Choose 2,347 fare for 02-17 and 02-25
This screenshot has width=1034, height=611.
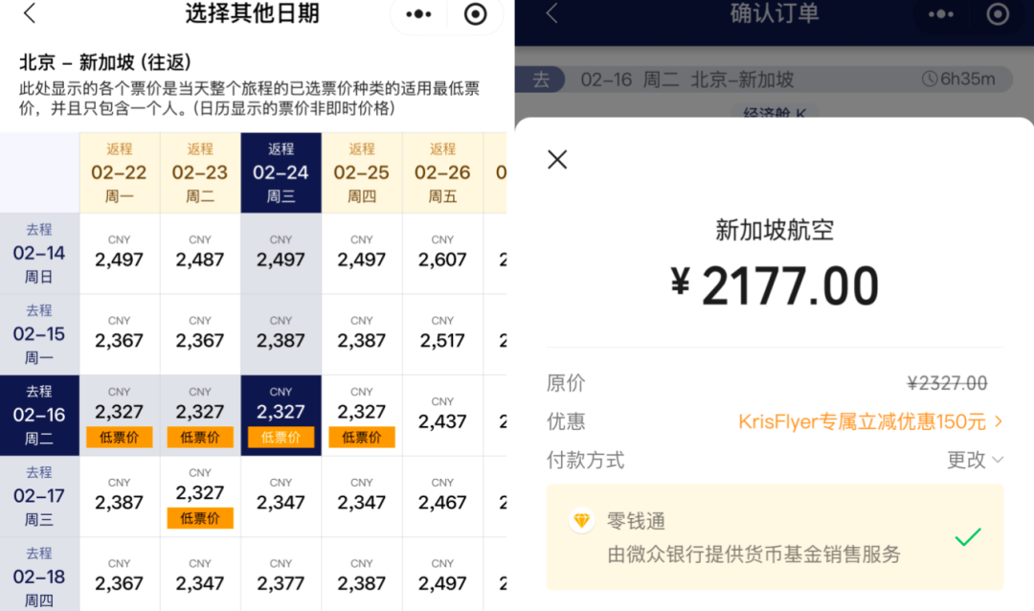coord(361,496)
